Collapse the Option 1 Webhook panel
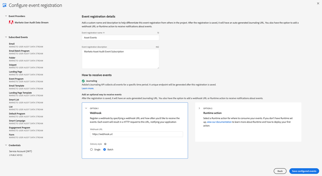This screenshot has height=176, width=322. pos(86,108)
